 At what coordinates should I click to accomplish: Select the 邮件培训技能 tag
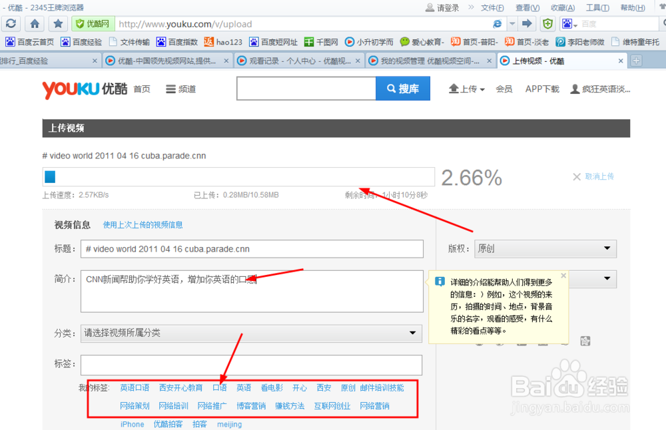(382, 387)
